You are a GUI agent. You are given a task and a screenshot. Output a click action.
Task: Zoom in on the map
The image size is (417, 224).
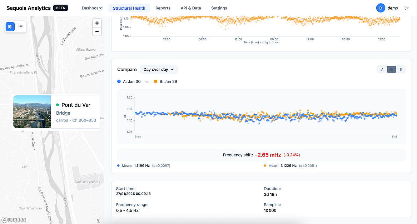[x=97, y=23]
